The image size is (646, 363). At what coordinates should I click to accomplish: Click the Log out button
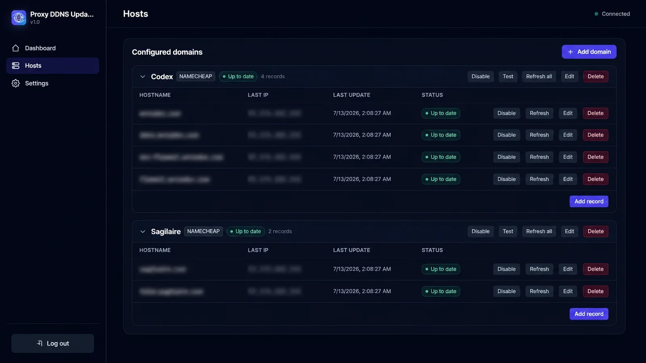pos(52,343)
